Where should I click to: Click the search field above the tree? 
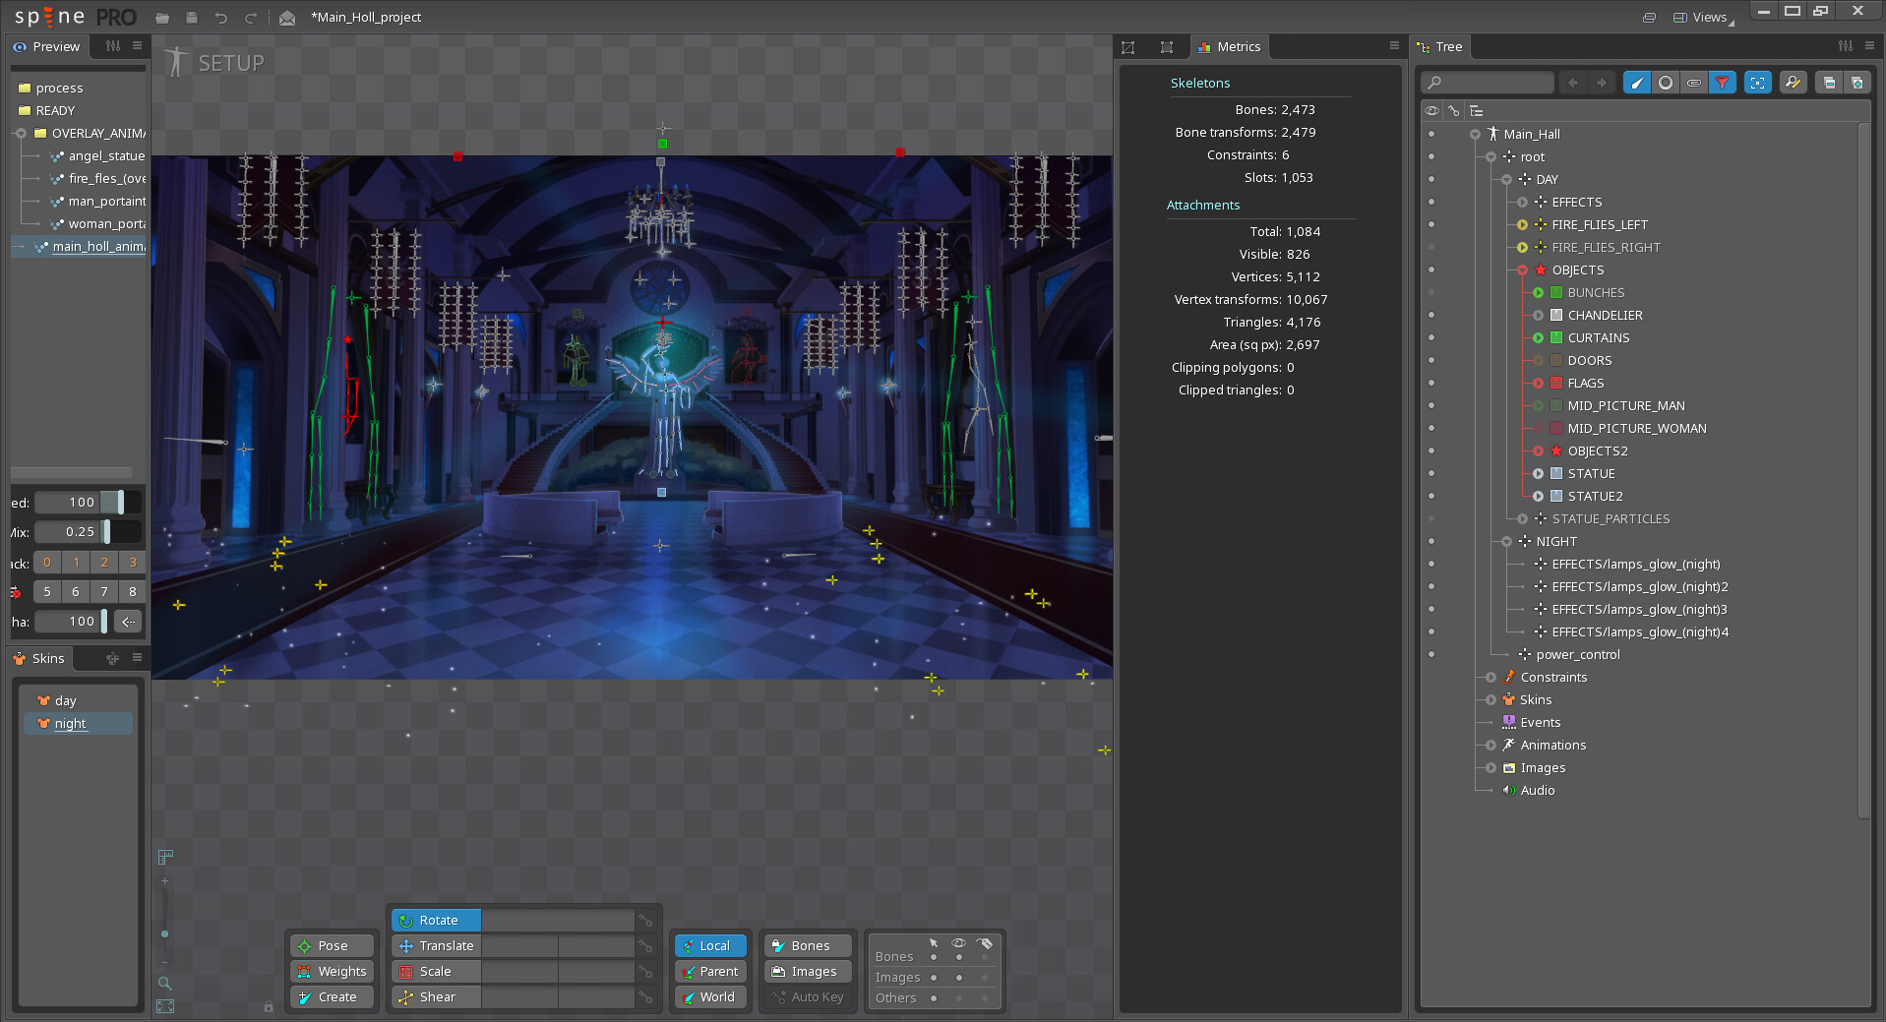pos(1488,83)
